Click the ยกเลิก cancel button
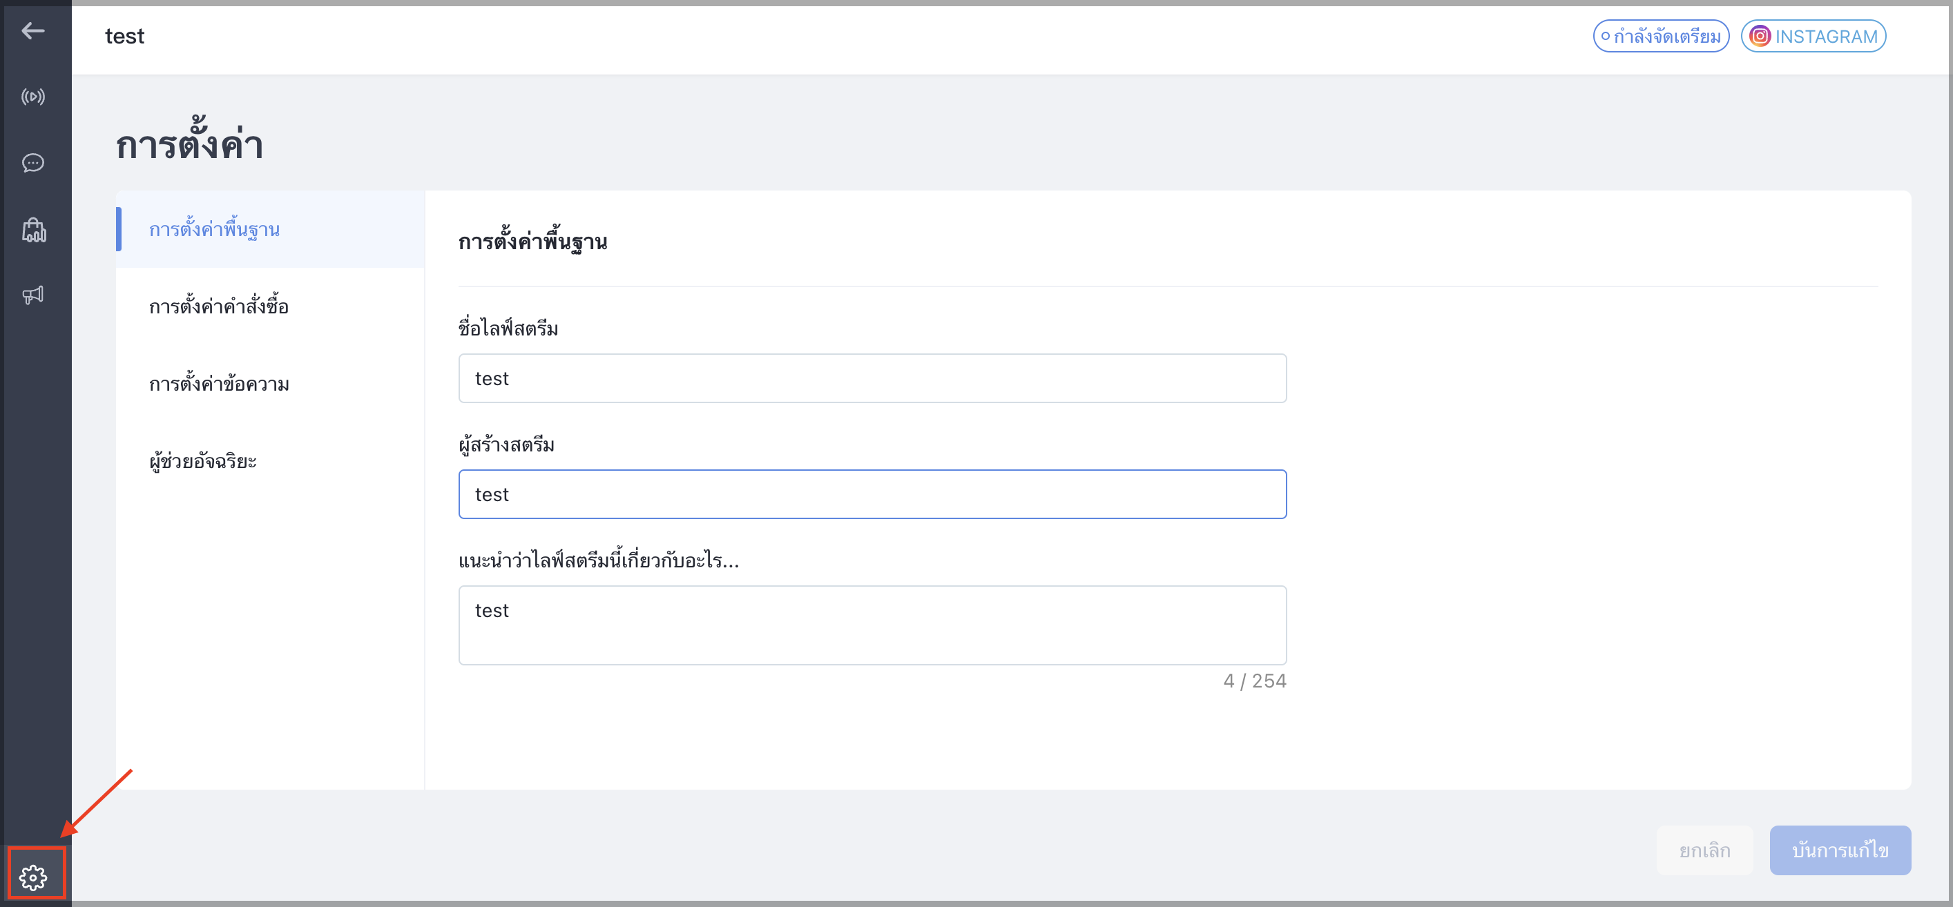Viewport: 1953px width, 907px height. click(x=1704, y=850)
